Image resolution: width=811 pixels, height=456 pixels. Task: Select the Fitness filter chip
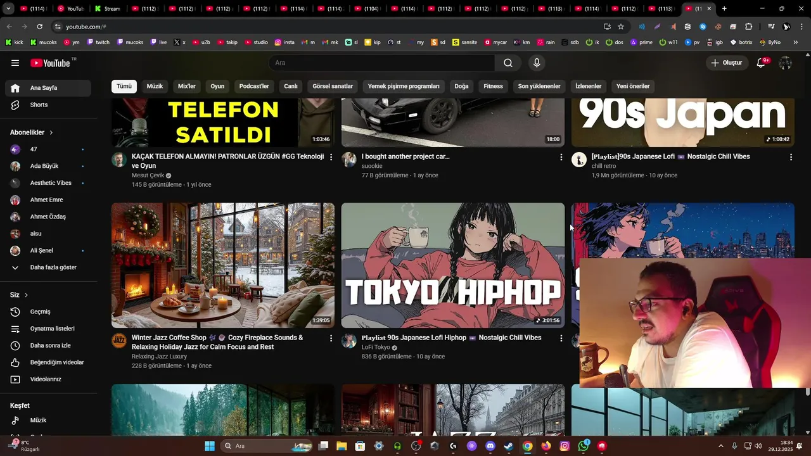pyautogui.click(x=493, y=86)
